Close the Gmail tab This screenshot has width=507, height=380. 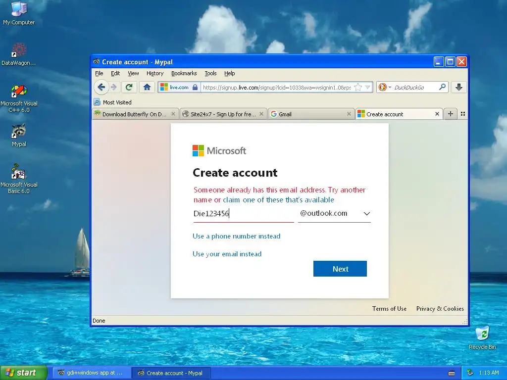pos(349,114)
